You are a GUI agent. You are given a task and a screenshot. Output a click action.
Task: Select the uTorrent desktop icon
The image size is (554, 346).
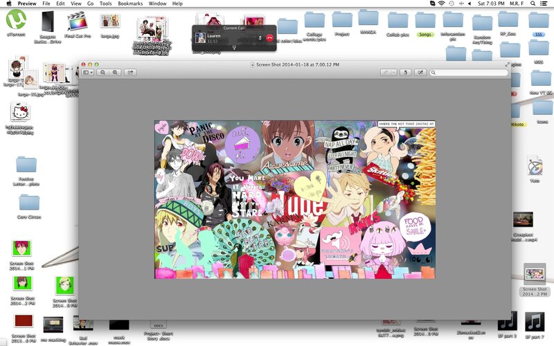pyautogui.click(x=16, y=20)
